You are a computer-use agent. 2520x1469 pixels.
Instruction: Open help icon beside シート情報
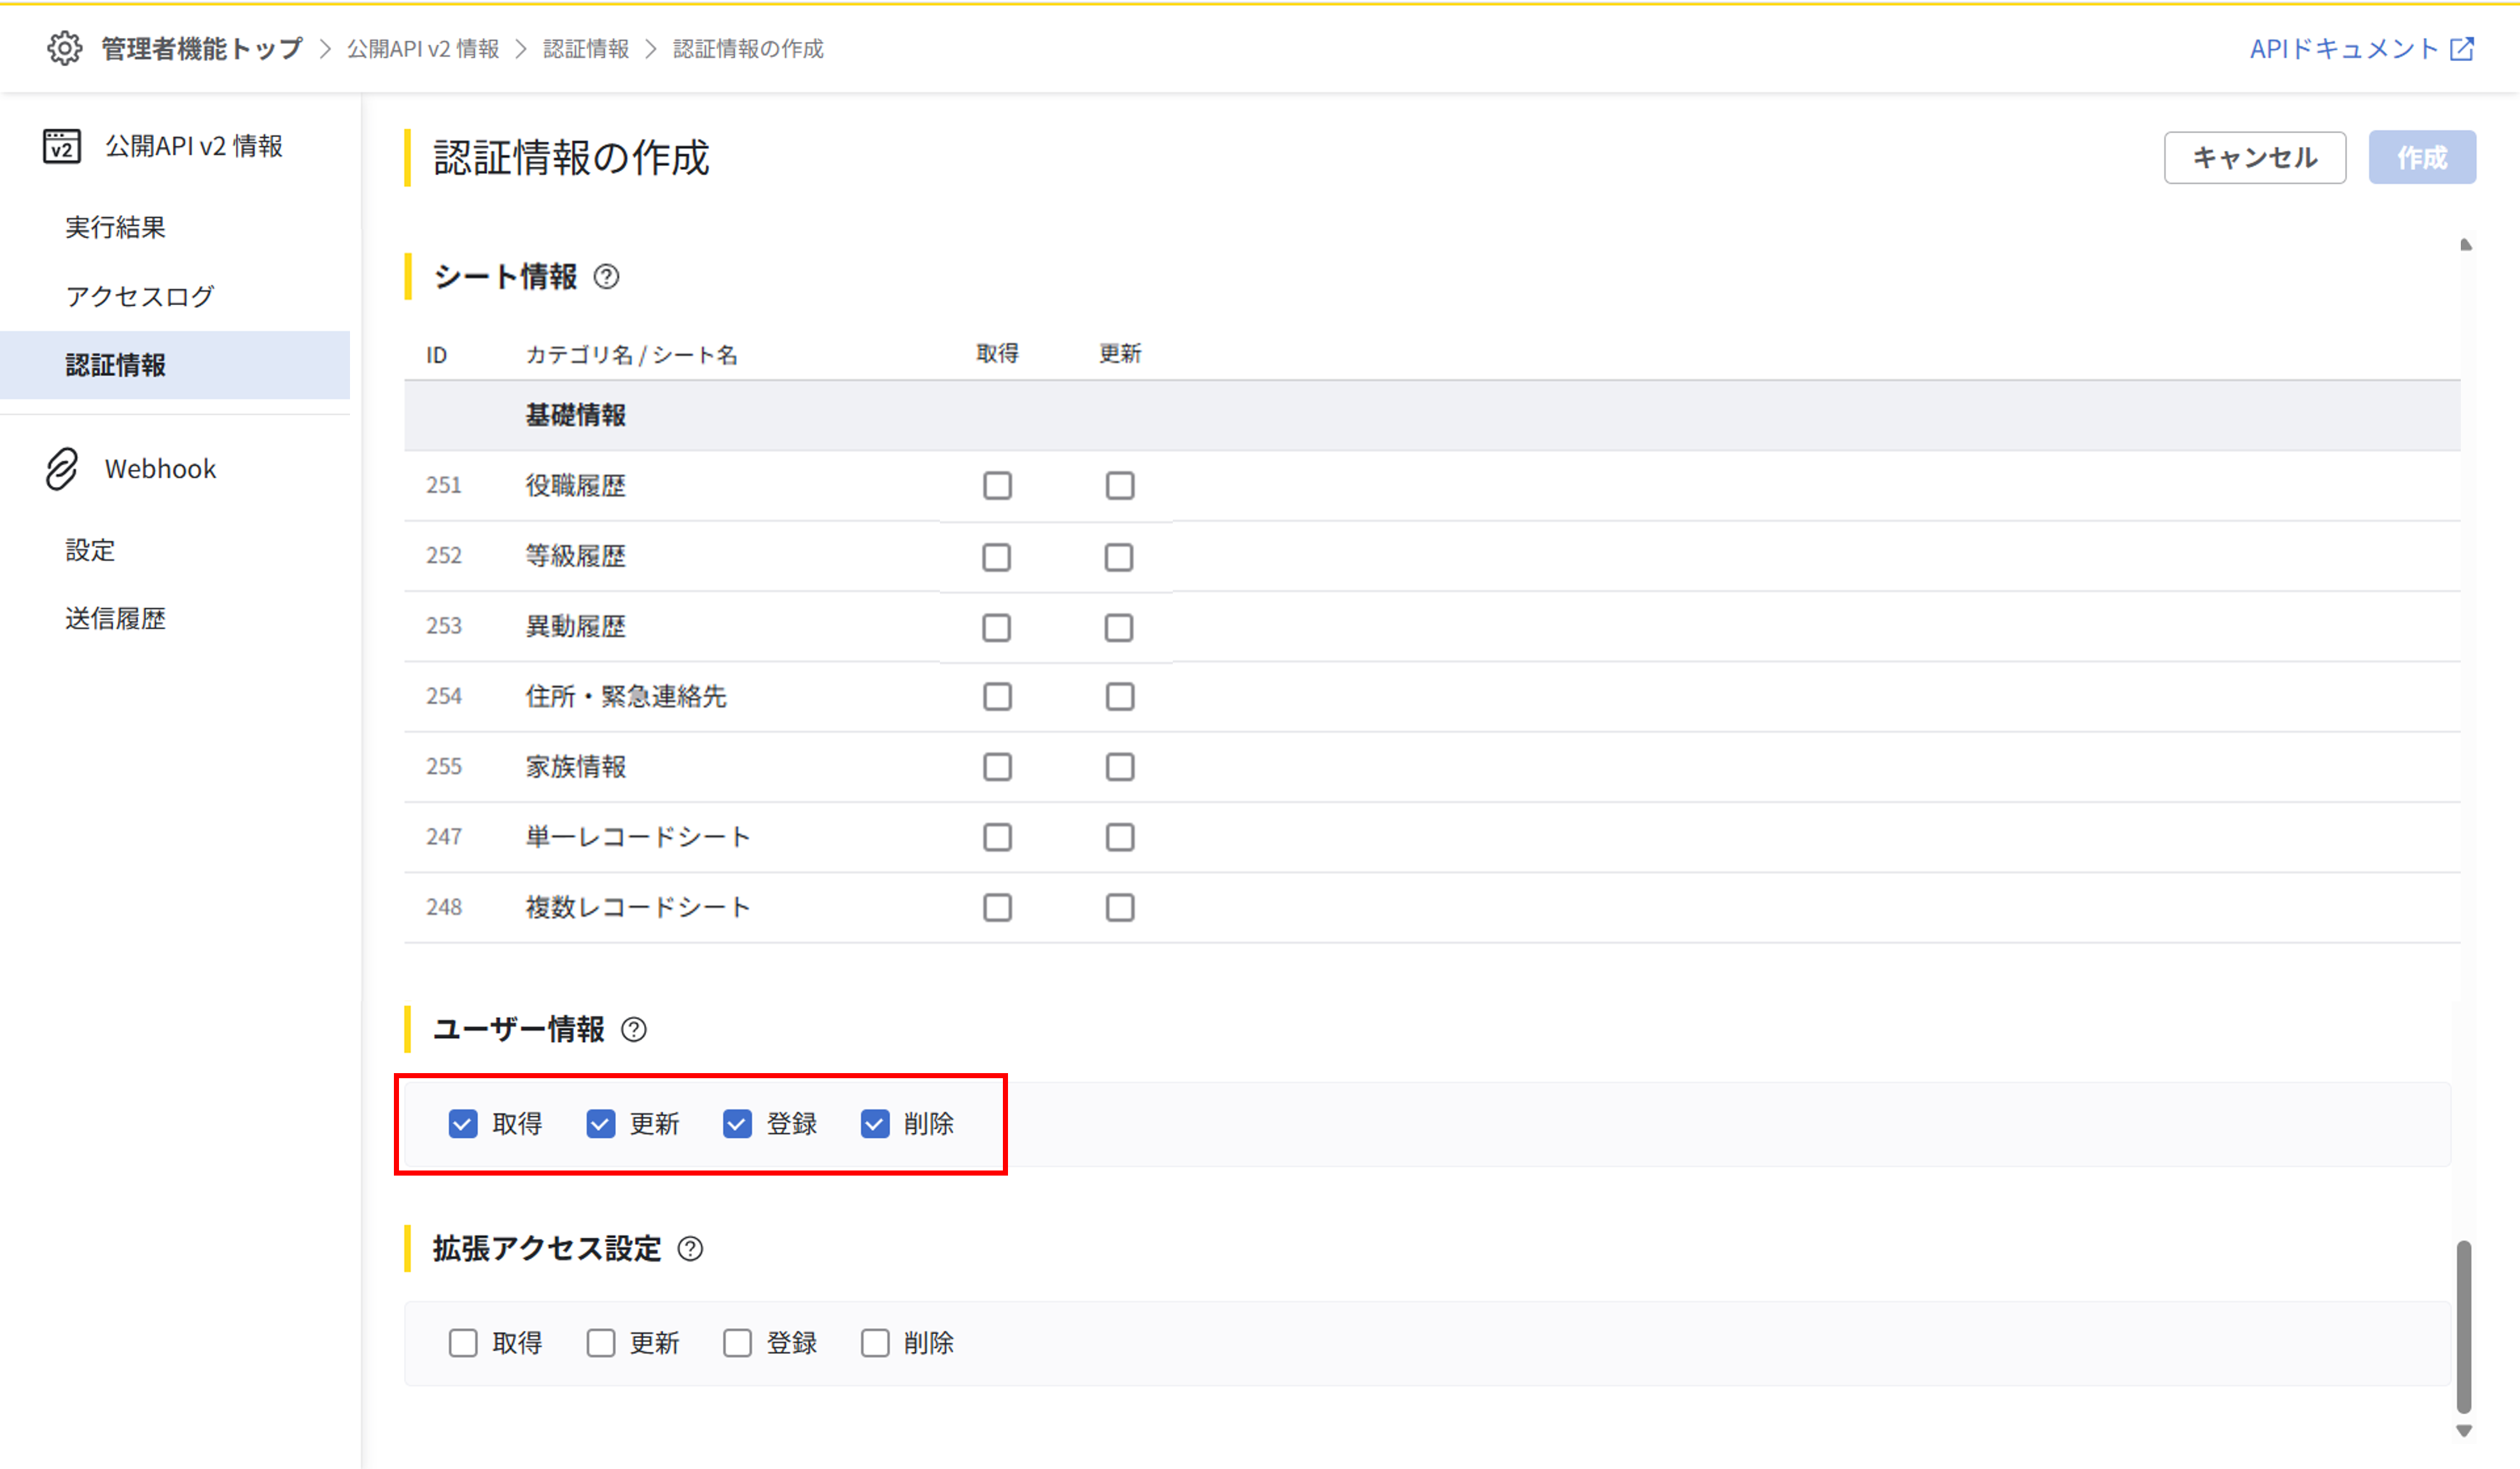coord(606,277)
